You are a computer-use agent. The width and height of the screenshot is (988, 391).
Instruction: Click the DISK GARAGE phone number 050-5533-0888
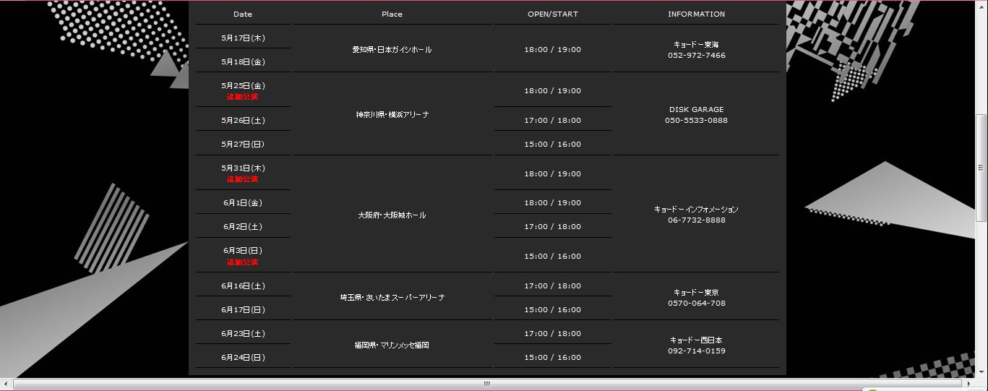[696, 121]
